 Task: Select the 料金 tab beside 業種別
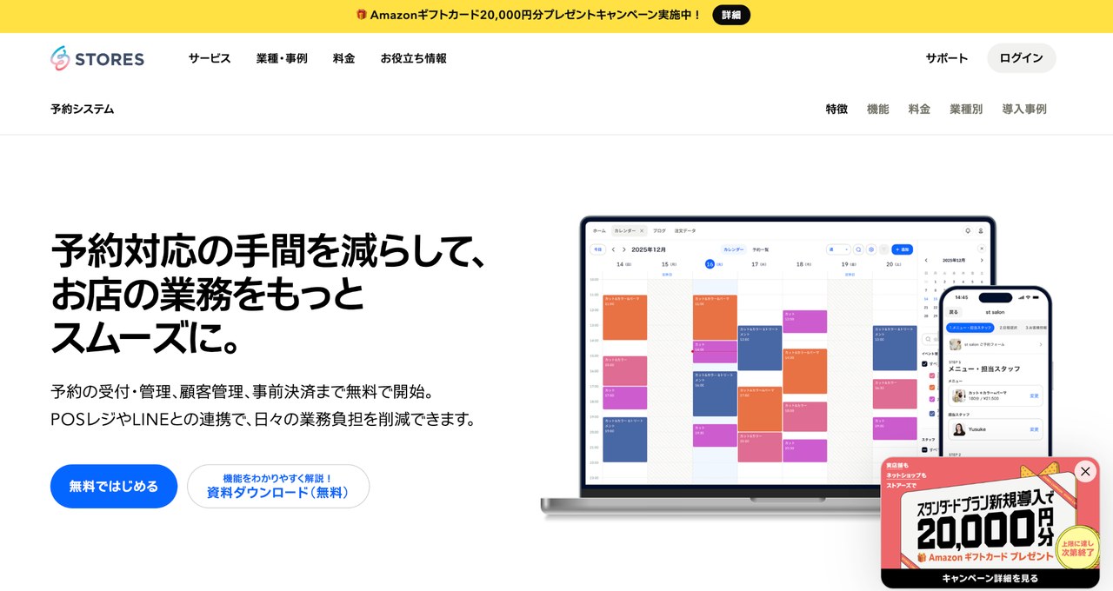(919, 109)
